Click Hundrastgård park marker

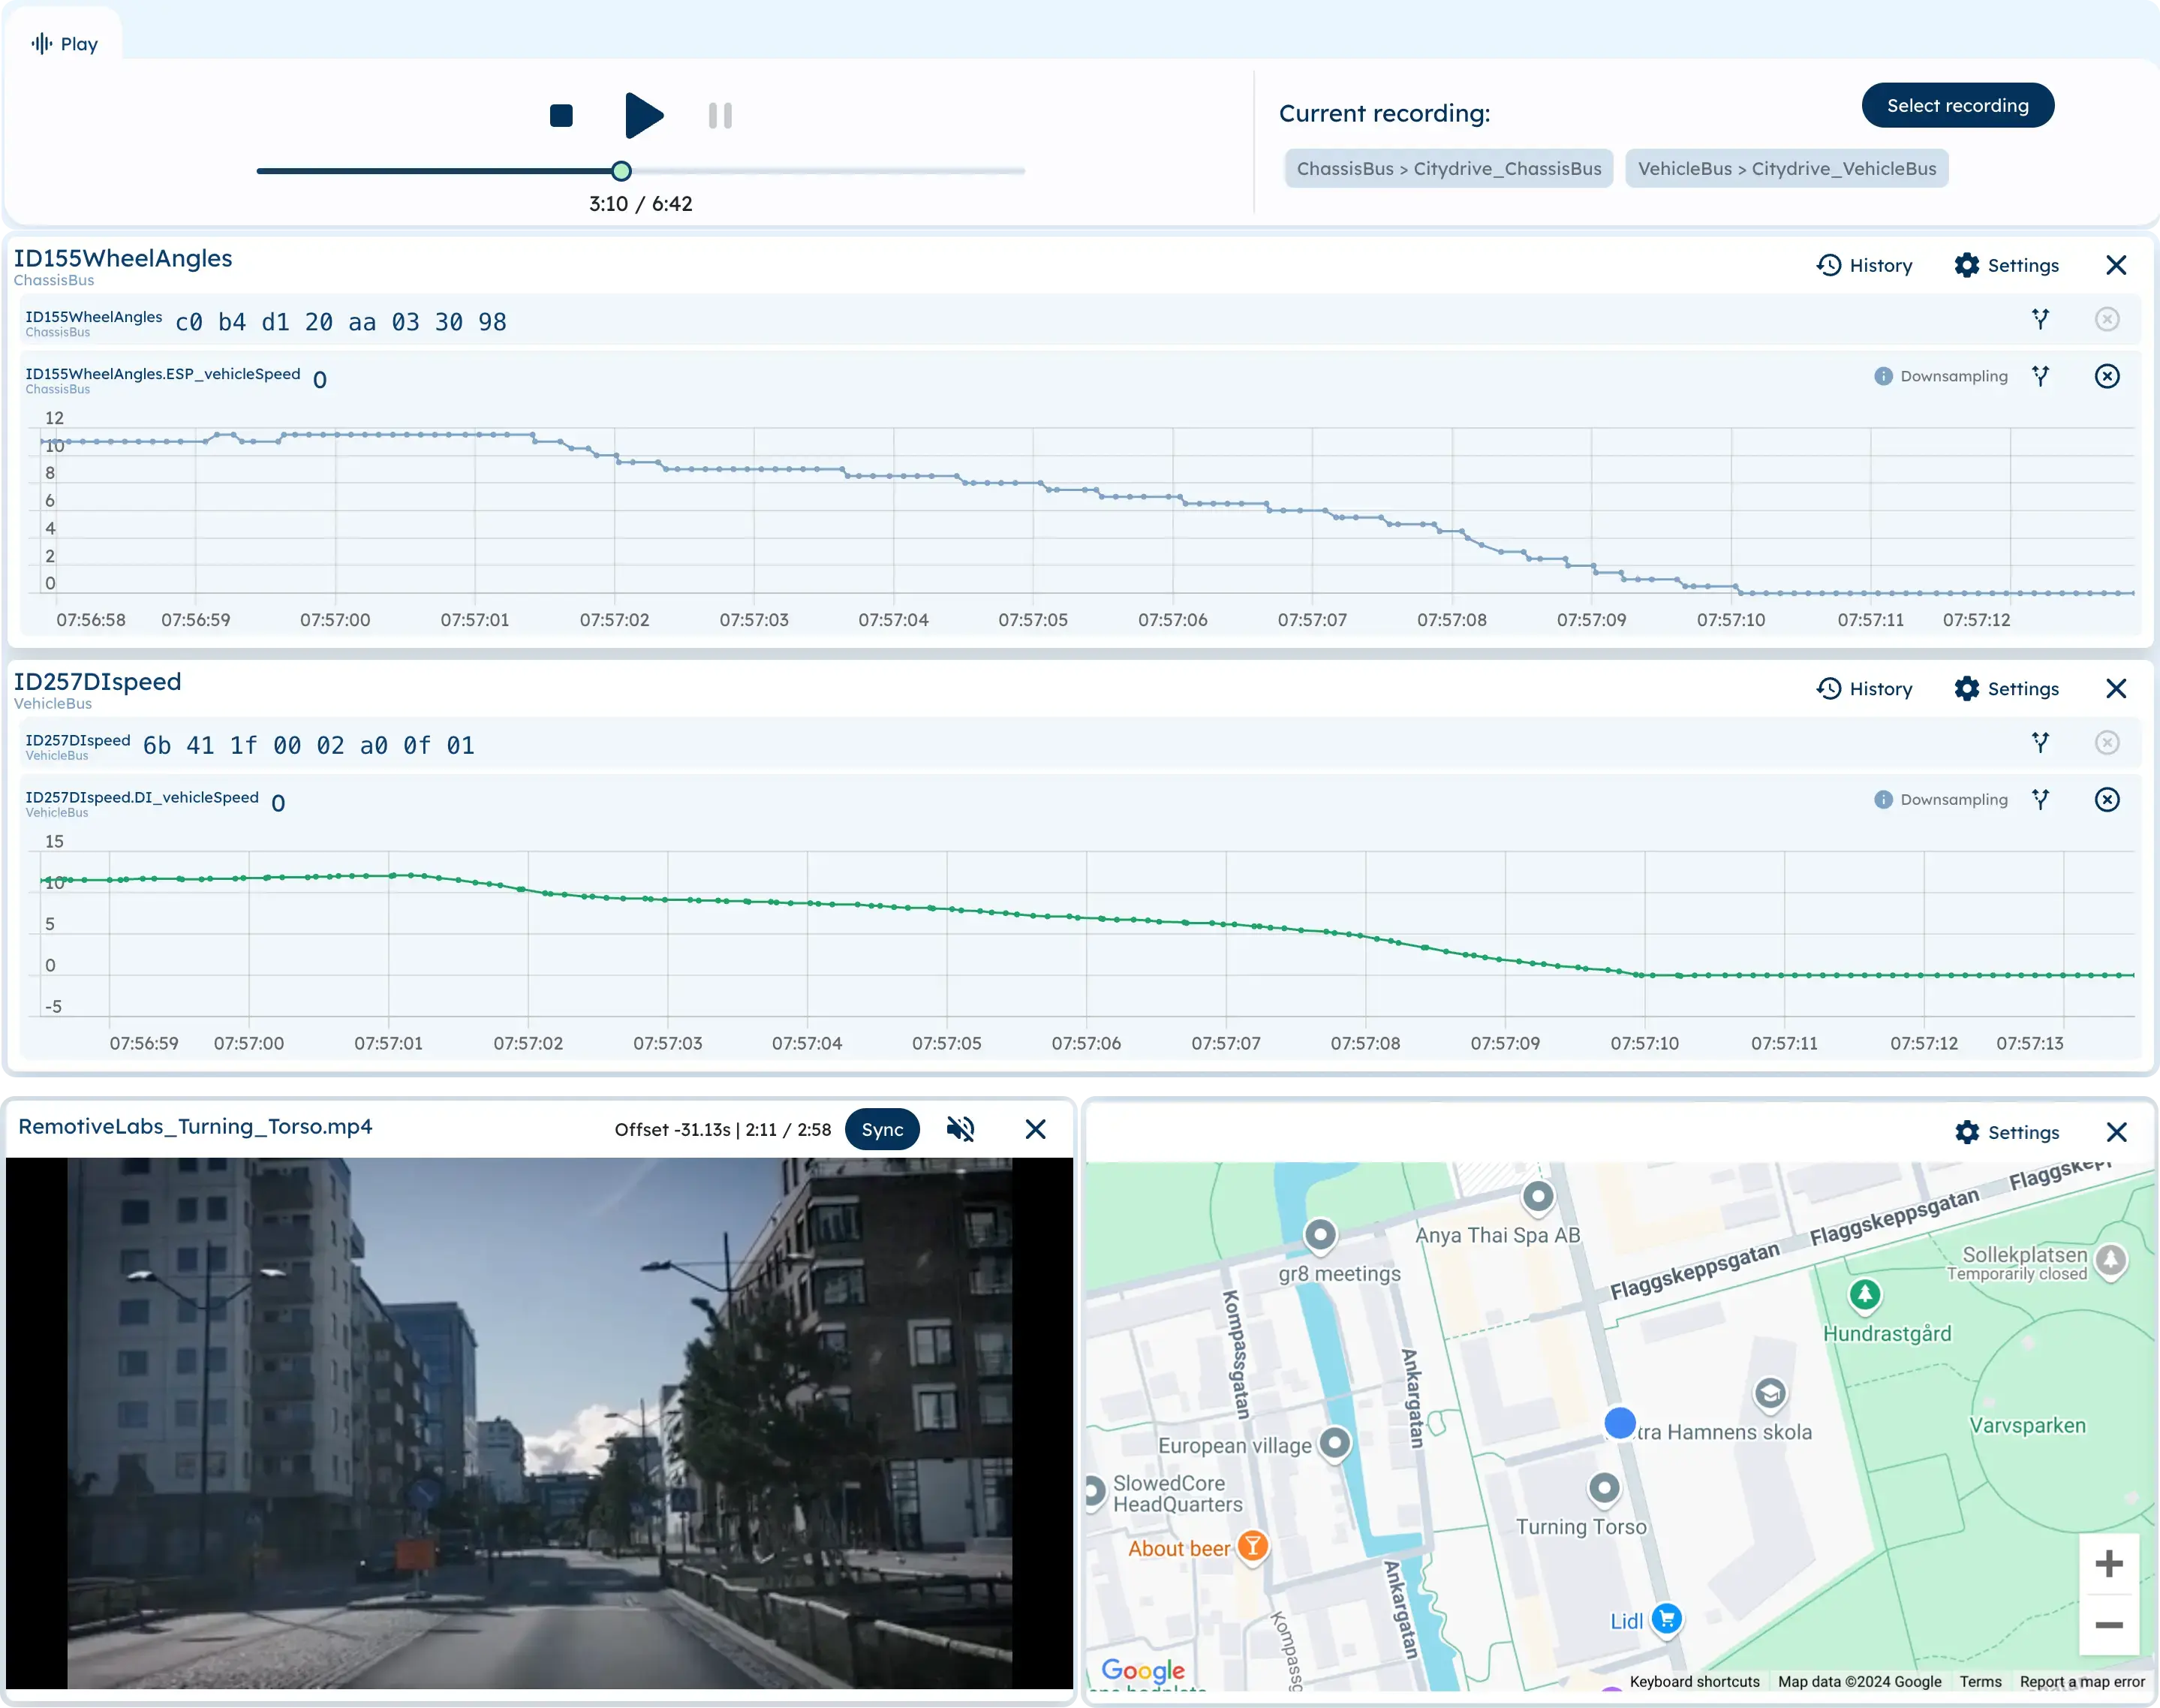(x=1864, y=1296)
